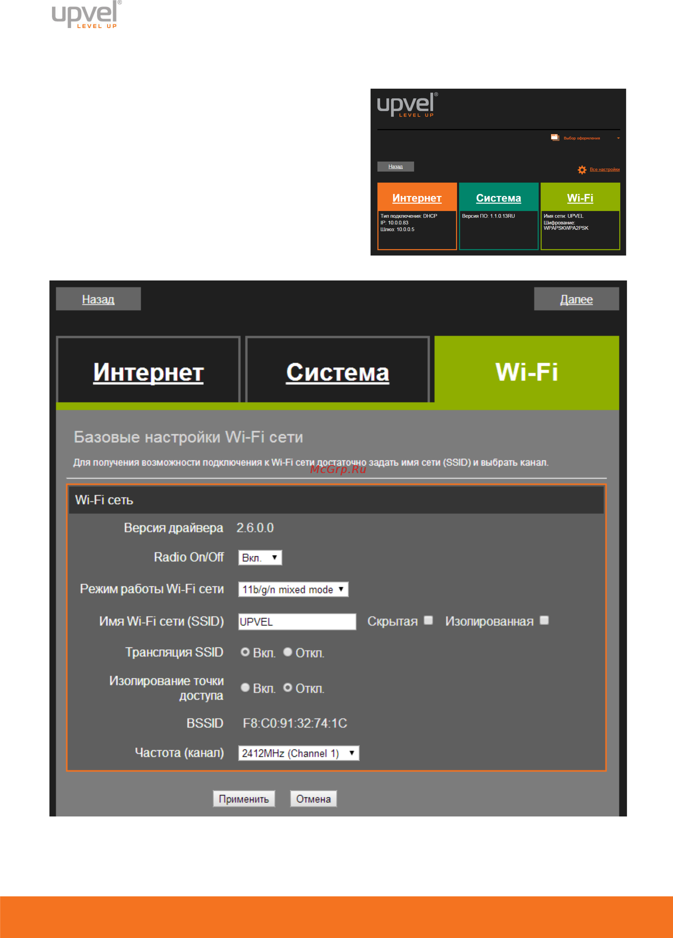Click the large Назад button
This screenshot has height=938, width=673.
tap(98, 299)
